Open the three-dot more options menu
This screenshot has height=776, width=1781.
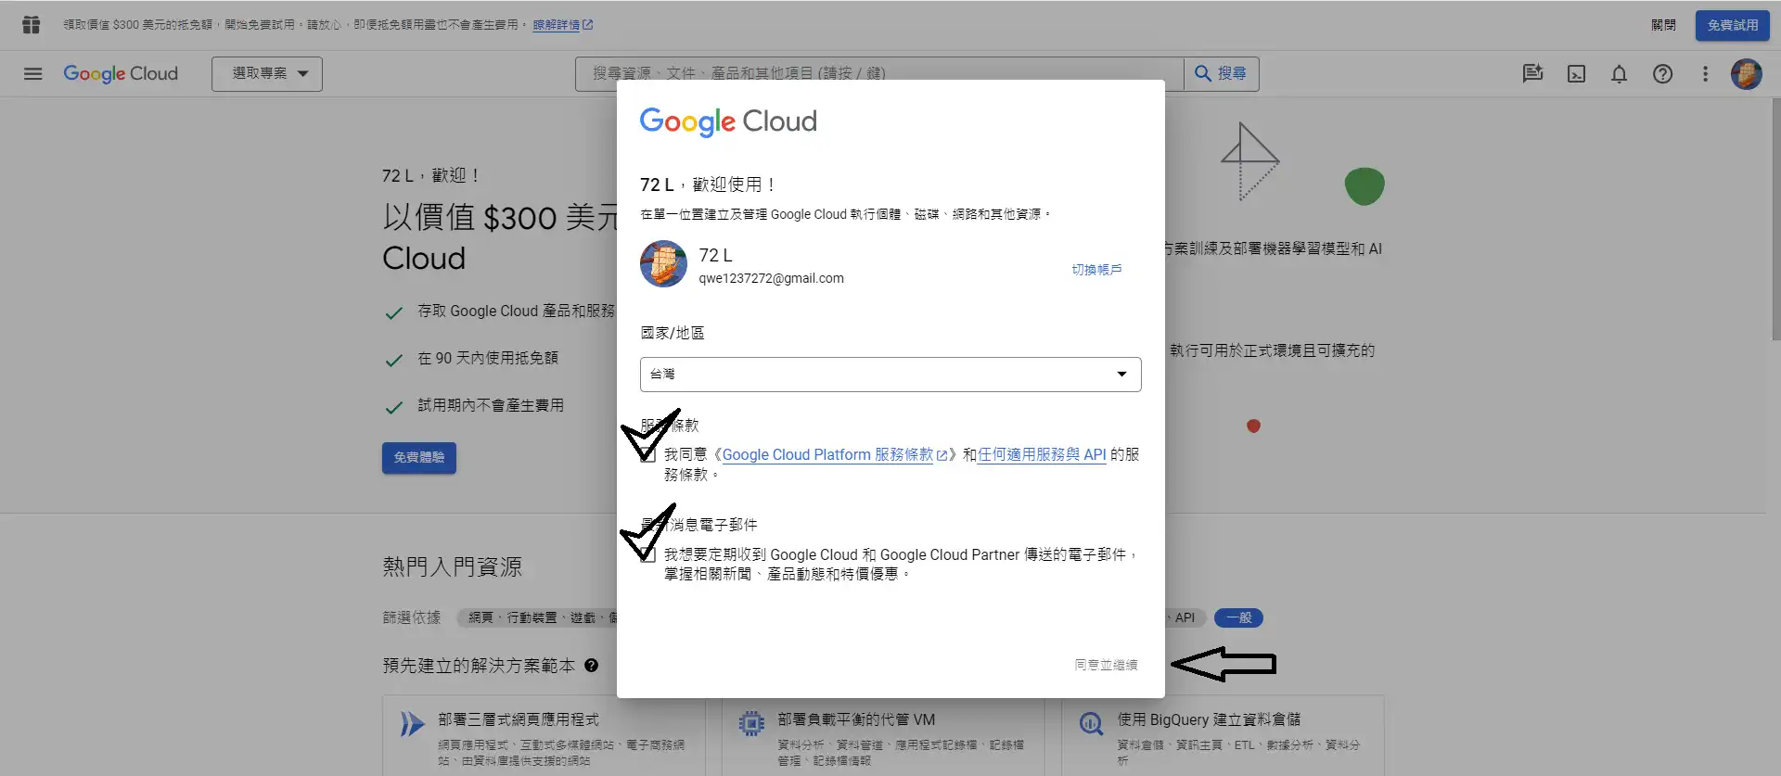pyautogui.click(x=1705, y=74)
